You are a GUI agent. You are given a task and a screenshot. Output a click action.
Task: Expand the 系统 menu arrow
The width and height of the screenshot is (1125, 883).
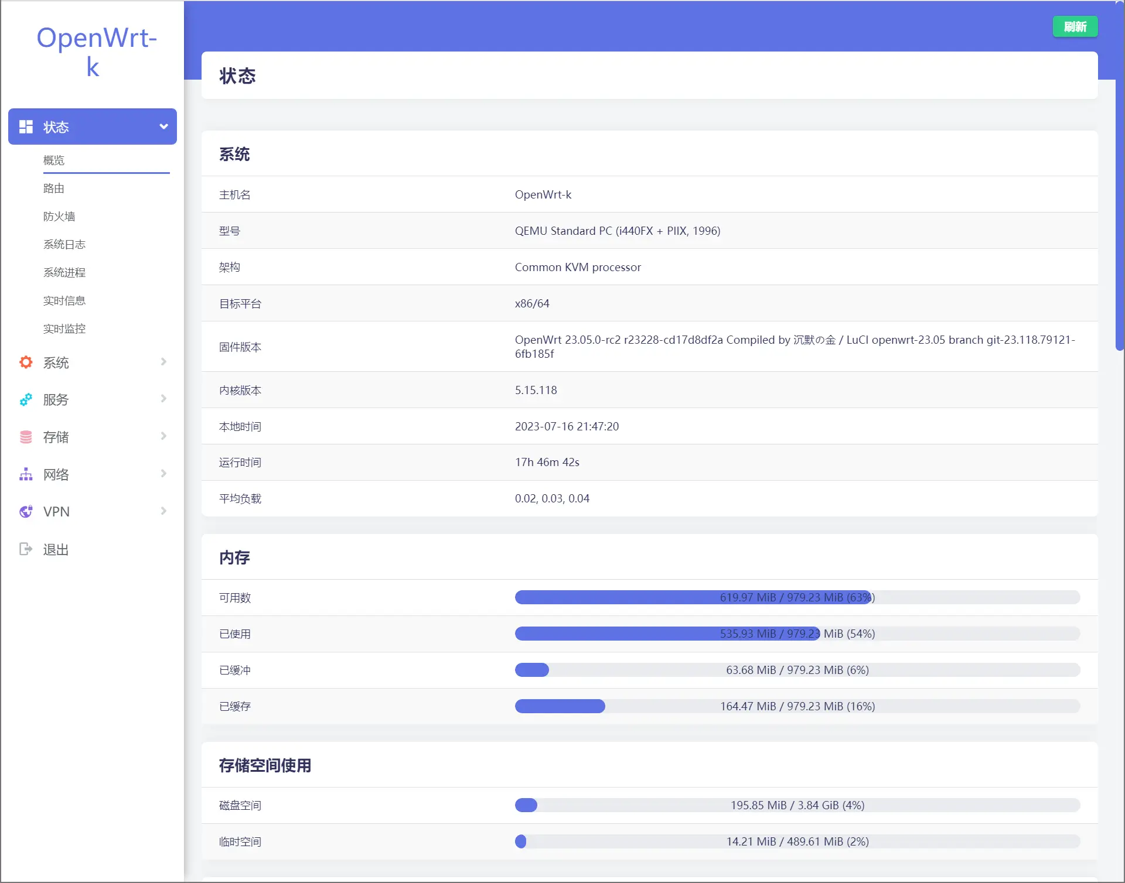pyautogui.click(x=163, y=362)
